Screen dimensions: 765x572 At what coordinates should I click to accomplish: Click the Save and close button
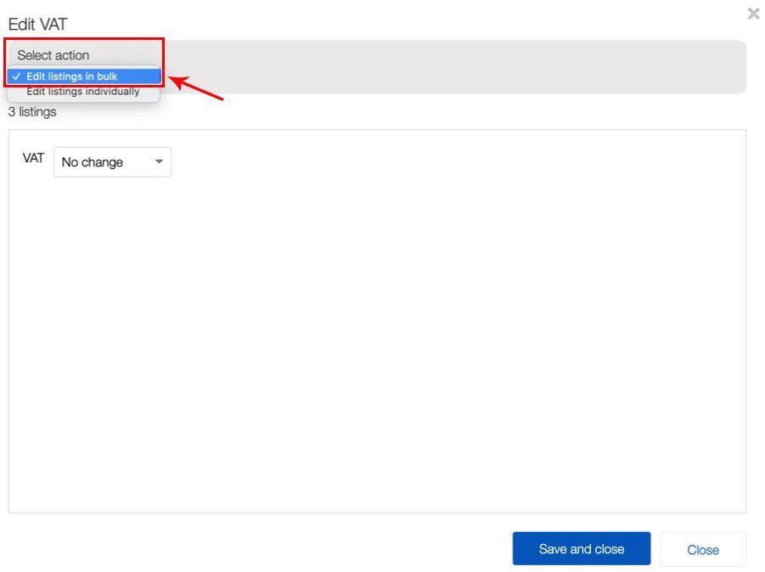click(581, 548)
